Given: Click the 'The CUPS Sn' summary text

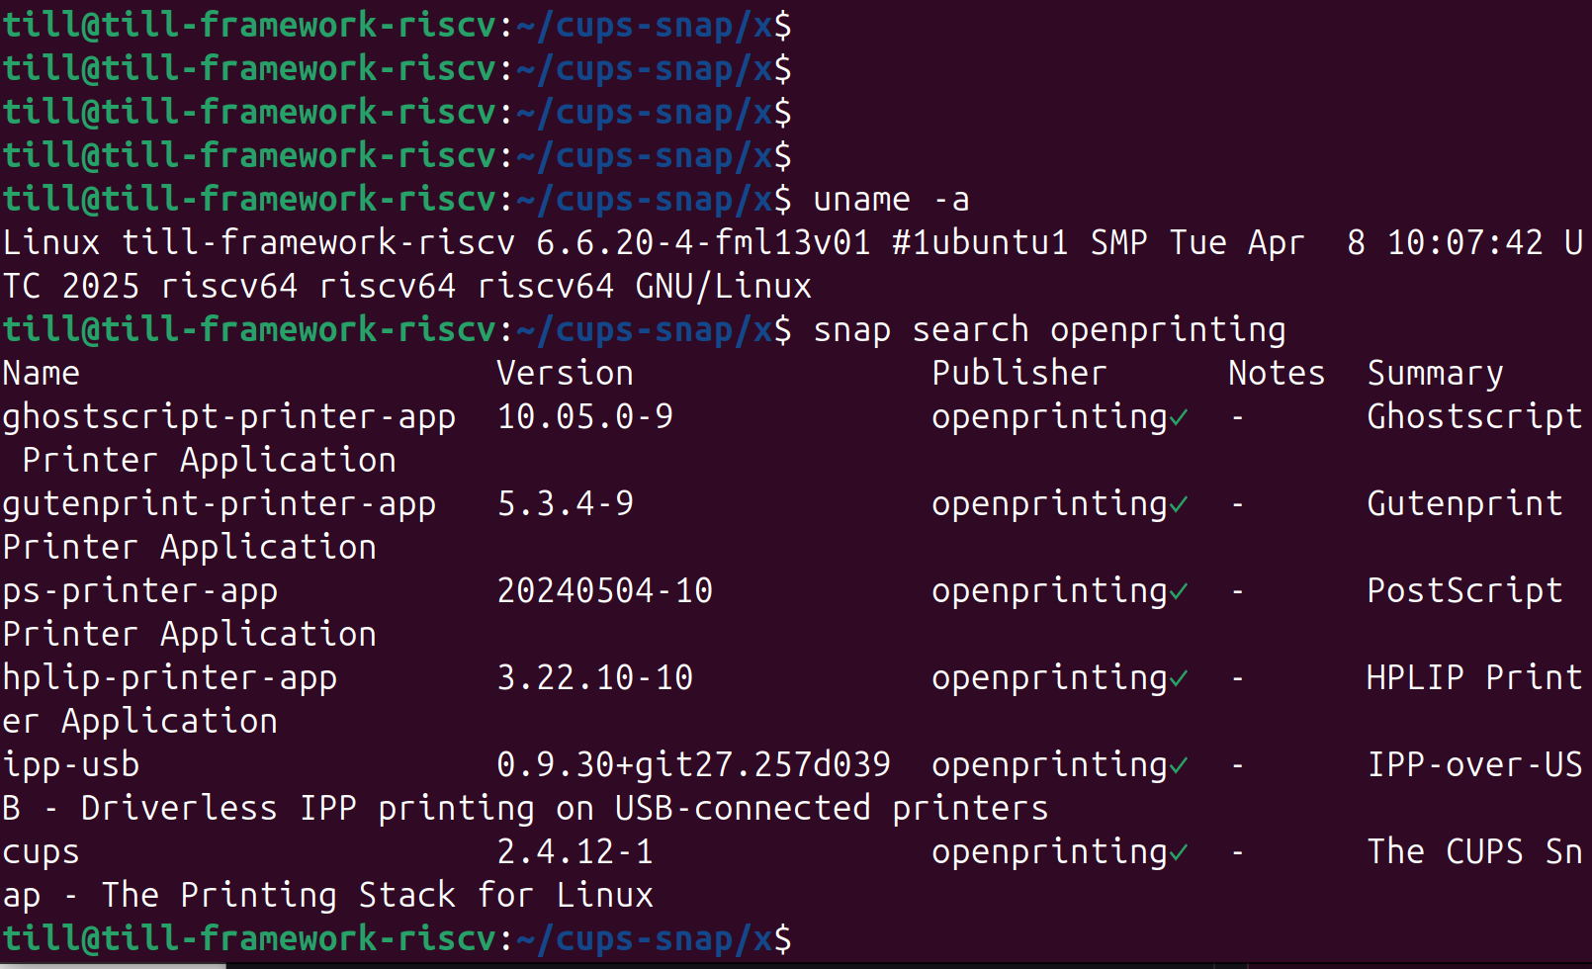Looking at the screenshot, I should point(1475,852).
